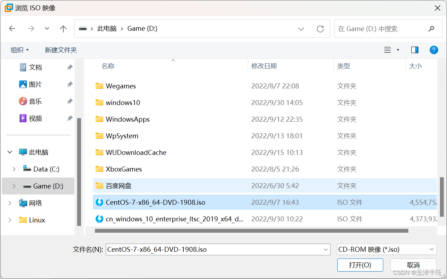
Task: Click the 取消 button
Action: (x=413, y=265)
